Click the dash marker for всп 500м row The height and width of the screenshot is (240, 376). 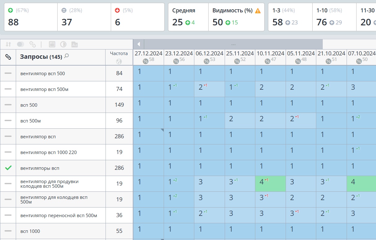[x=8, y=121]
